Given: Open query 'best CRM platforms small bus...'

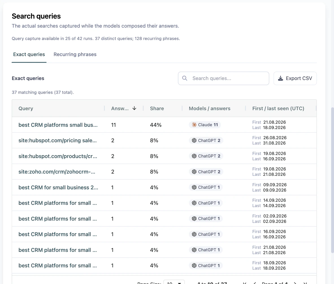Looking at the screenshot, I should point(58,125).
